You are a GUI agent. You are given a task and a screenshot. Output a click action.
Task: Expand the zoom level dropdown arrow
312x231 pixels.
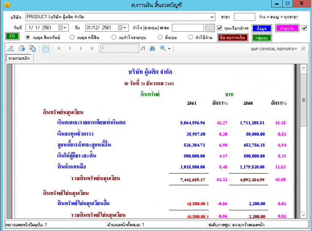click(169, 48)
